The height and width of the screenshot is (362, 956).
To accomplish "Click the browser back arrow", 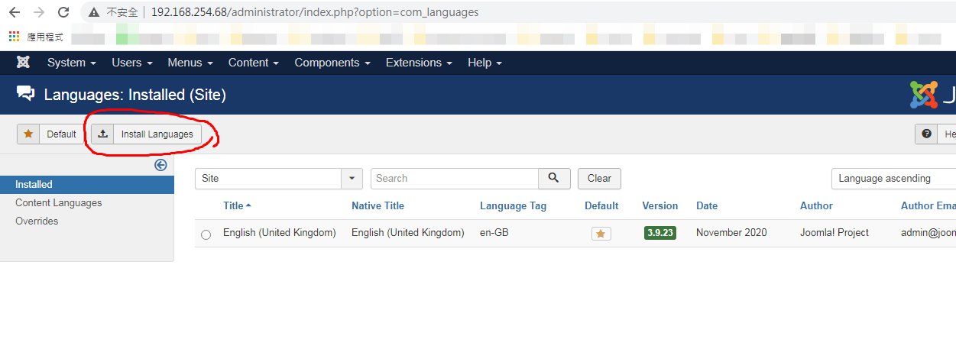I will pos(14,12).
